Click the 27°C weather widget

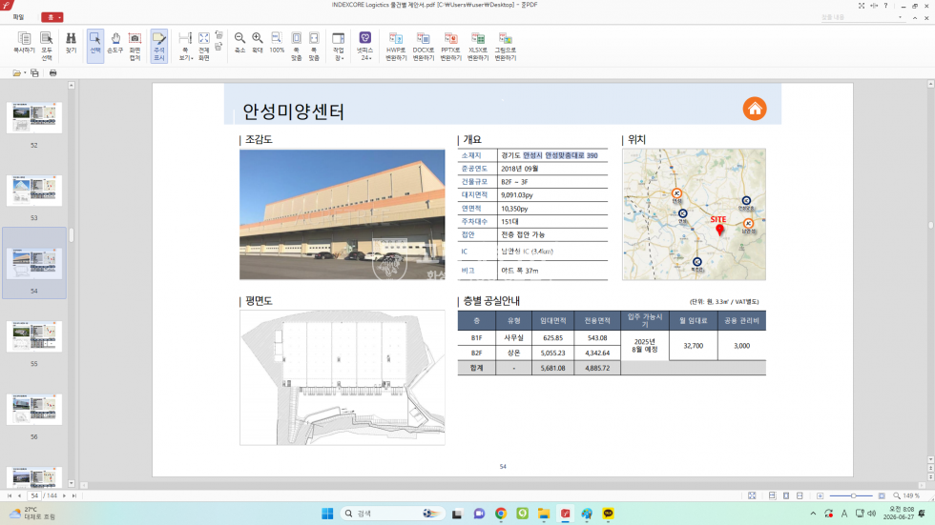tap(32, 514)
